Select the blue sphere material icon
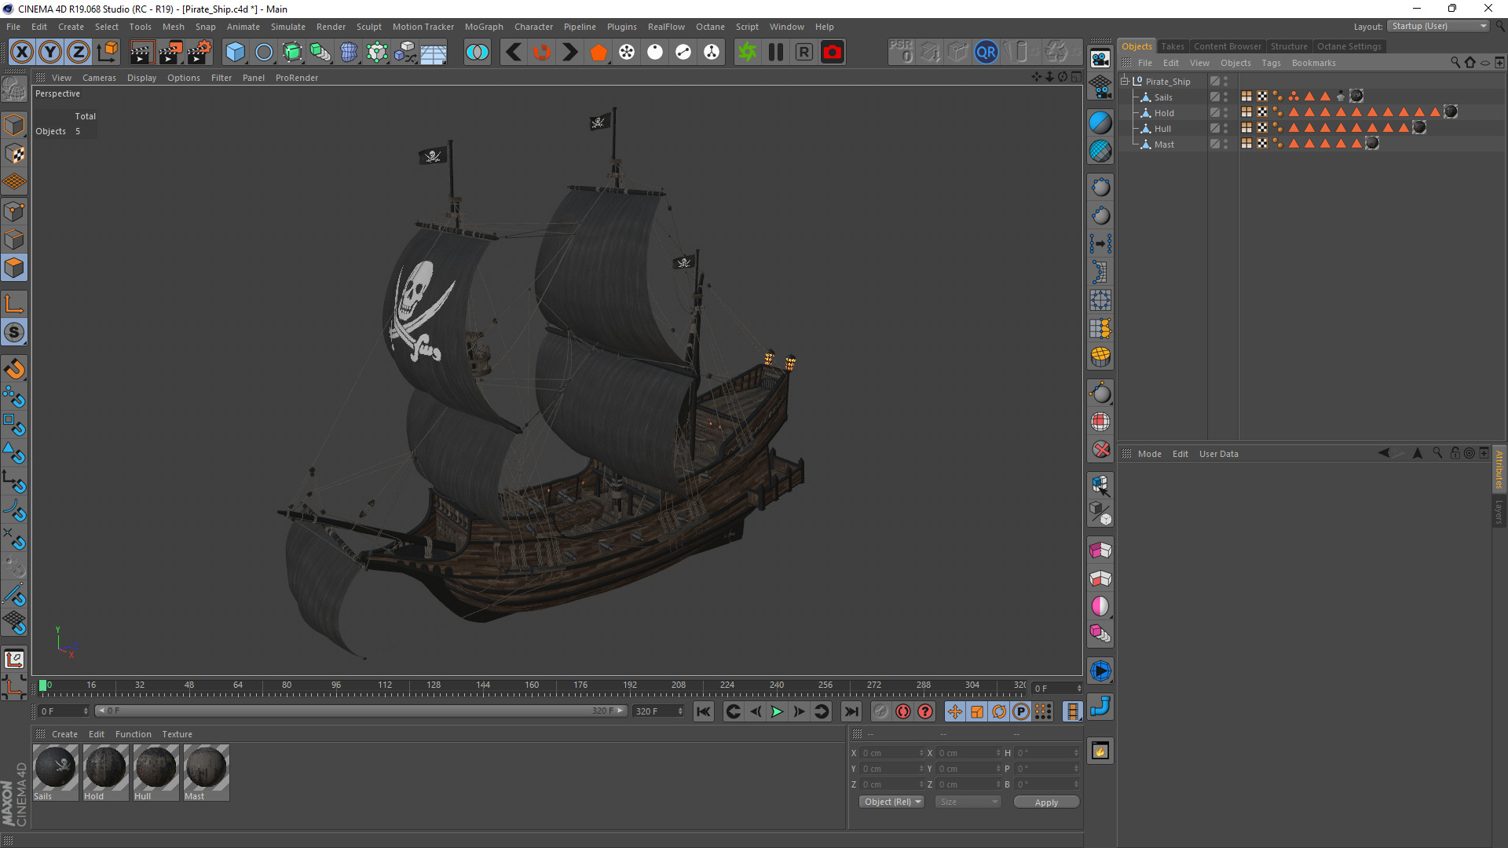1508x848 pixels. point(1100,122)
